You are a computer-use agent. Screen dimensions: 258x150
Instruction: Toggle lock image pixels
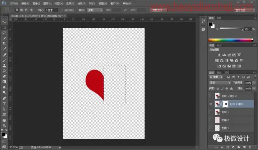pos(222,89)
